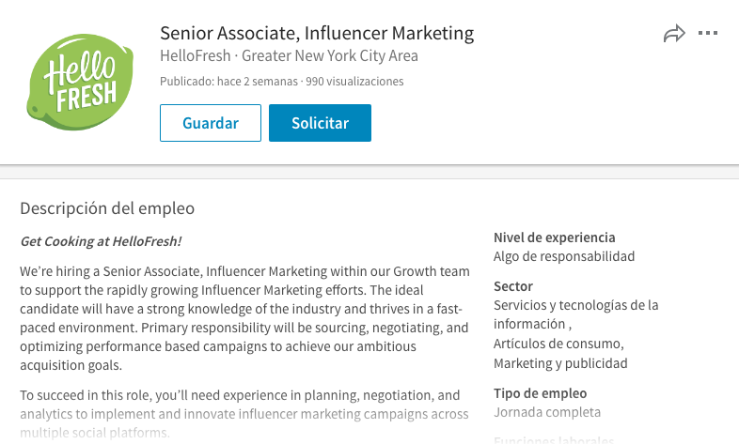The width and height of the screenshot is (739, 444).
Task: Click Servicios y tecnologías de la información
Action: click(x=576, y=314)
